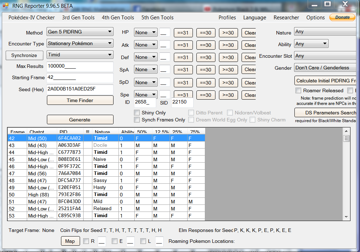
Task: Click the Seed (Hex) input field
Action: [80, 89]
